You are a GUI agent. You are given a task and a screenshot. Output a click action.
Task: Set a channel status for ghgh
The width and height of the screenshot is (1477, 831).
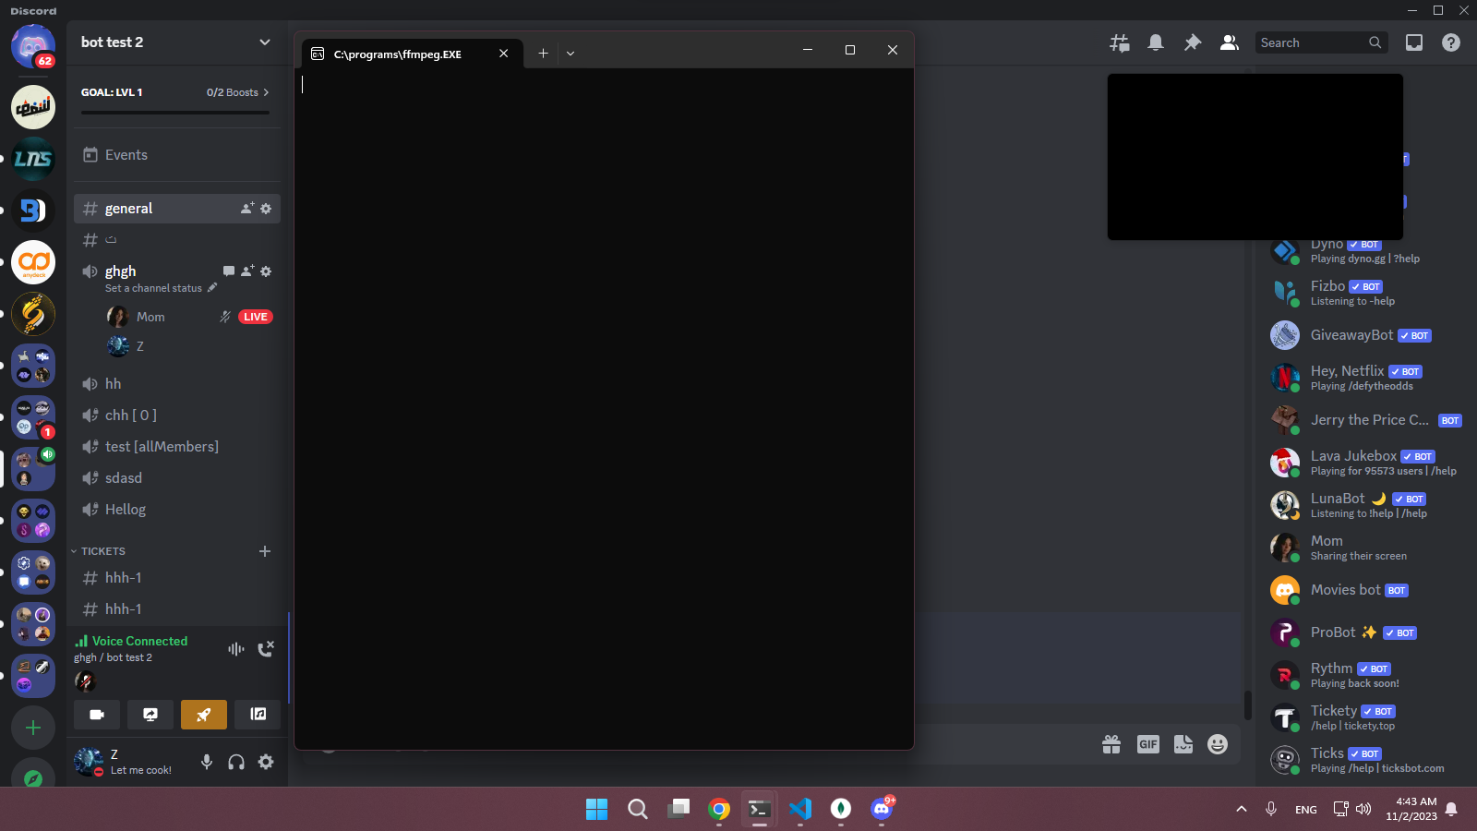pos(162,288)
